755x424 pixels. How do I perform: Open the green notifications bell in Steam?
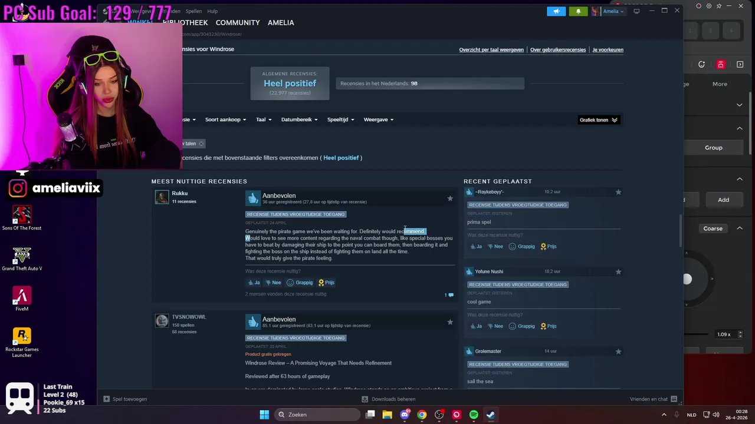tap(578, 11)
